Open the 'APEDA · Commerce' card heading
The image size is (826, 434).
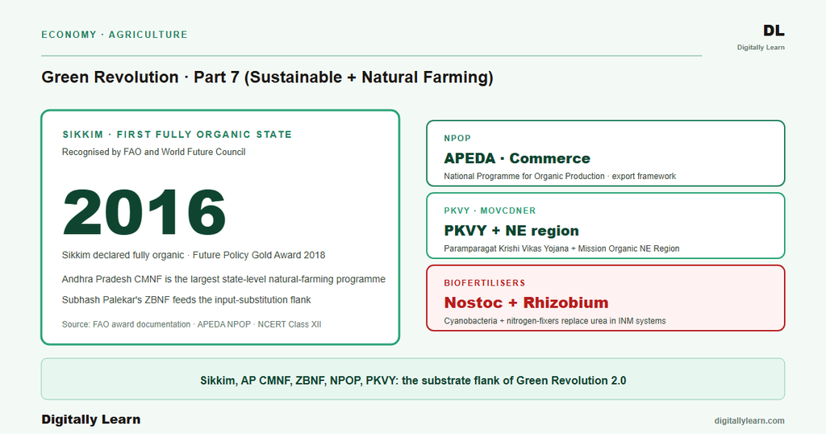coord(517,158)
